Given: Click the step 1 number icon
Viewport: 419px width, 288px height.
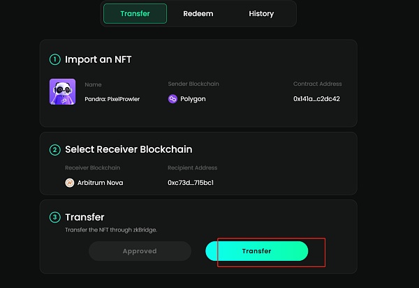Looking at the screenshot, I should [x=55, y=60].
